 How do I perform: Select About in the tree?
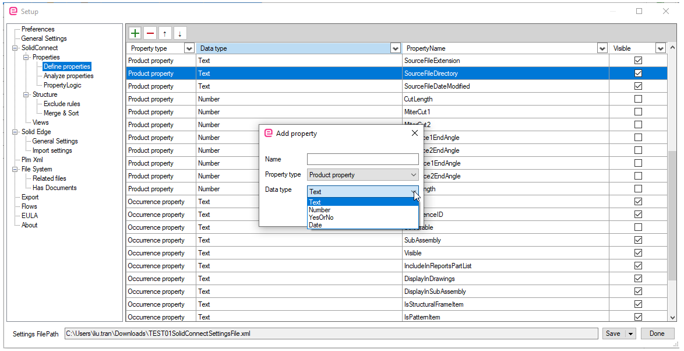pos(29,225)
